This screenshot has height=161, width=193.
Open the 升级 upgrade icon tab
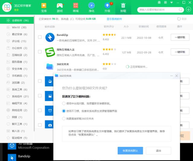click(107, 8)
